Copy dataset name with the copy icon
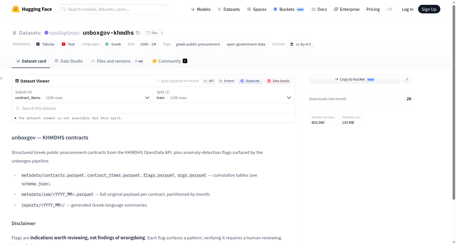Viewport: 456px width, 245px height. pos(138,33)
